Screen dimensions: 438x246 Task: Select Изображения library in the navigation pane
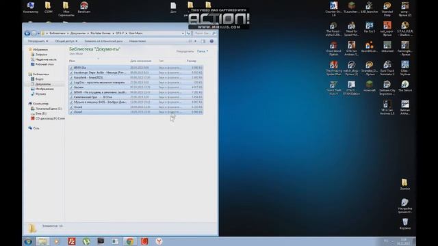[44, 89]
